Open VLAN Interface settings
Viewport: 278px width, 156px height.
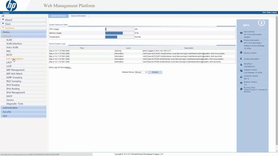click(x=14, y=43)
